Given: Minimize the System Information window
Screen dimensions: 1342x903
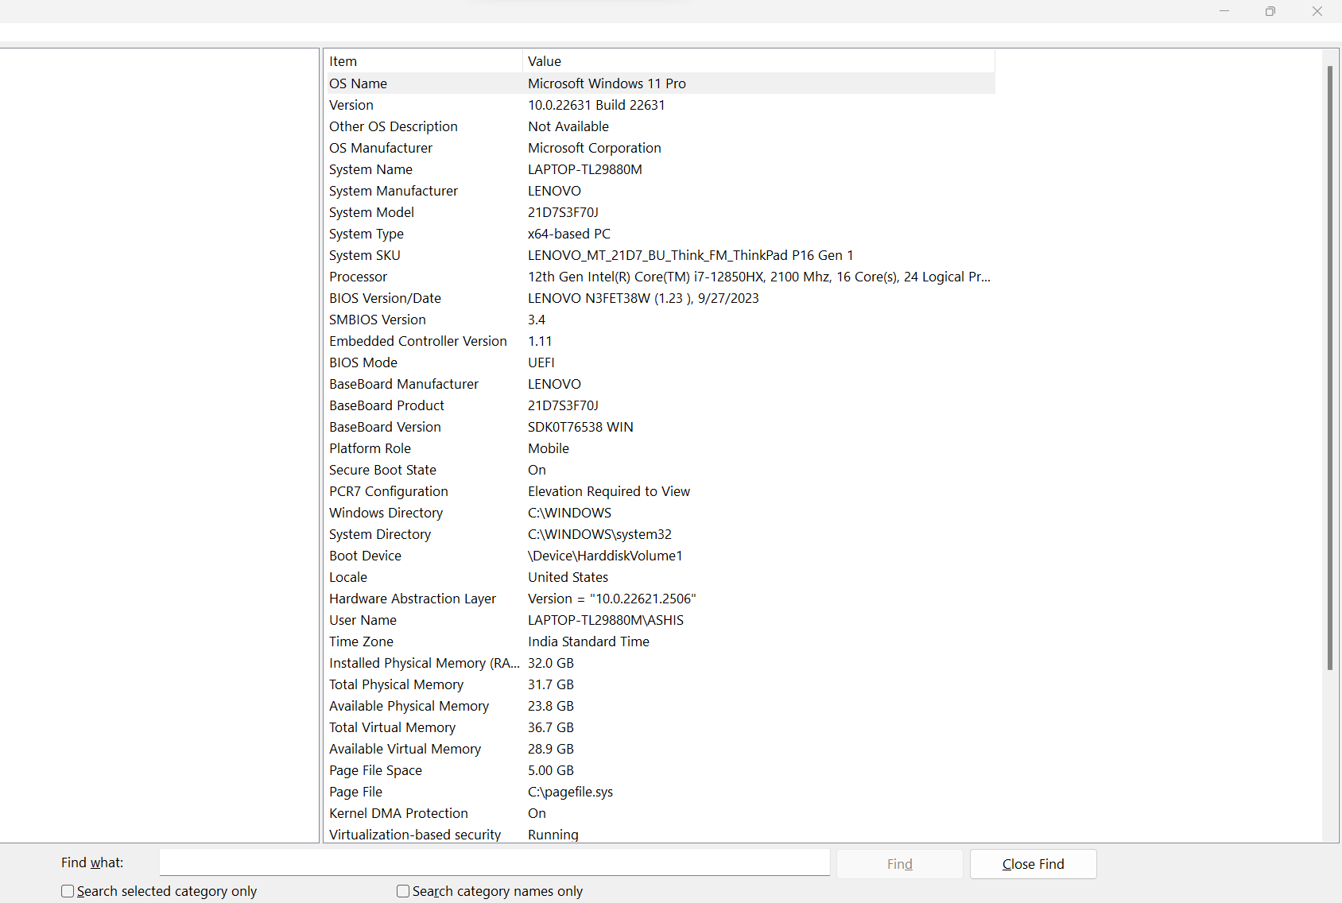Looking at the screenshot, I should pyautogui.click(x=1224, y=11).
